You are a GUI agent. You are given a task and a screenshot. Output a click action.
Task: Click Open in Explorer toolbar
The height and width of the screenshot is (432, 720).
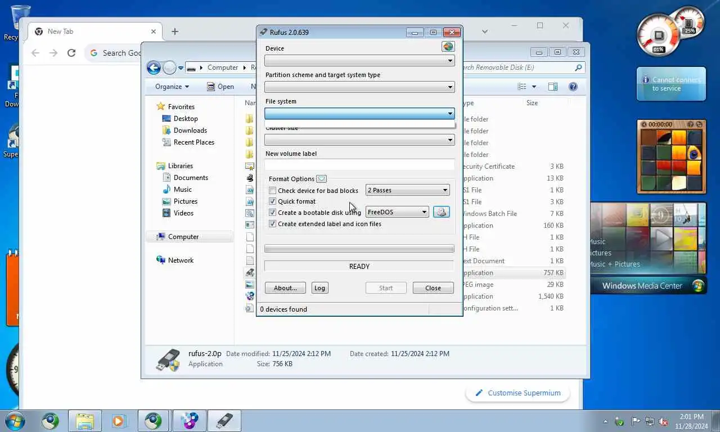coord(220,87)
